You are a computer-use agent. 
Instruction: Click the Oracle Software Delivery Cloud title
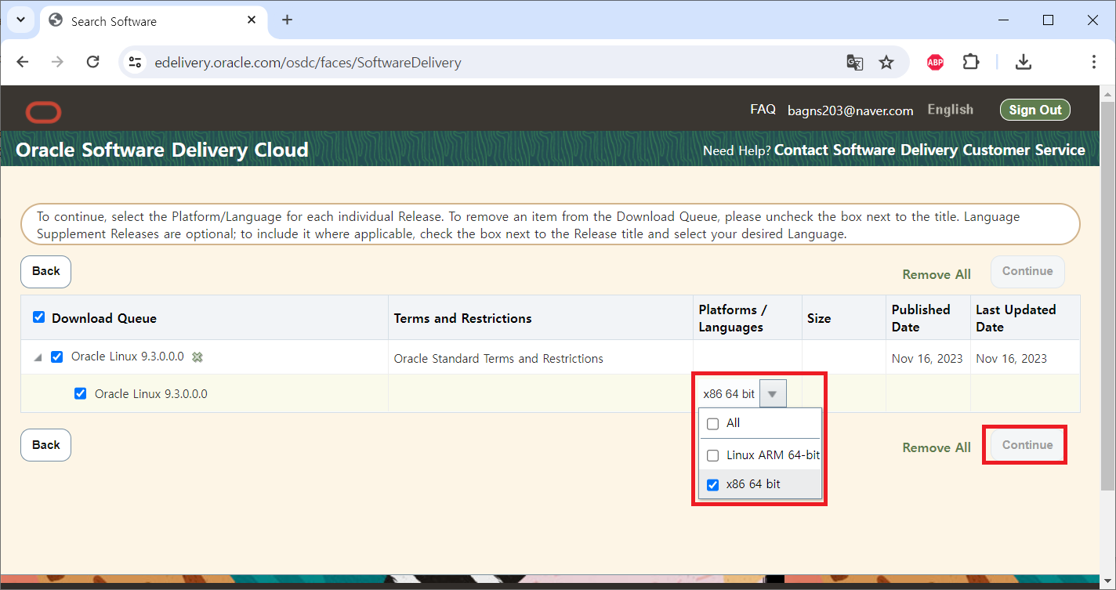(x=162, y=150)
